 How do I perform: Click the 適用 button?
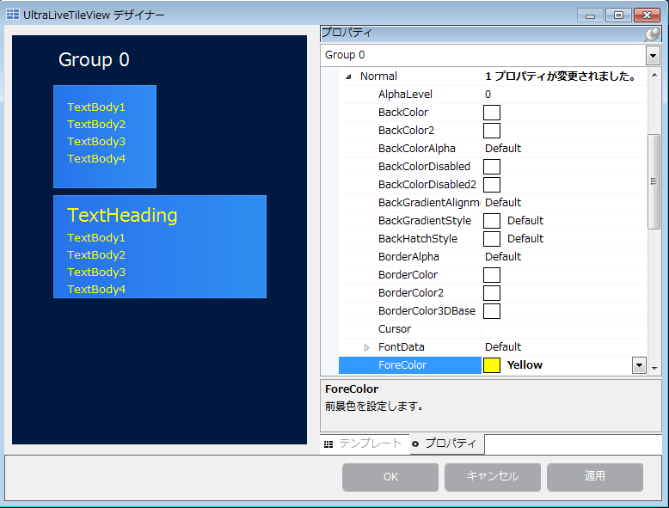coord(595,477)
